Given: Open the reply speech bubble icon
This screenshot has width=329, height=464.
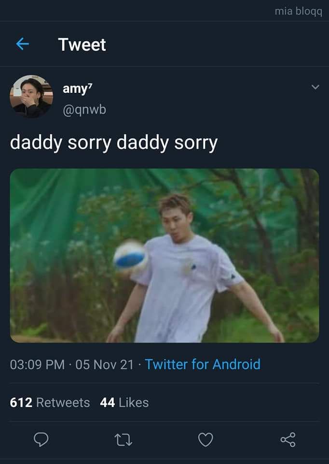Looking at the screenshot, I should [41, 439].
